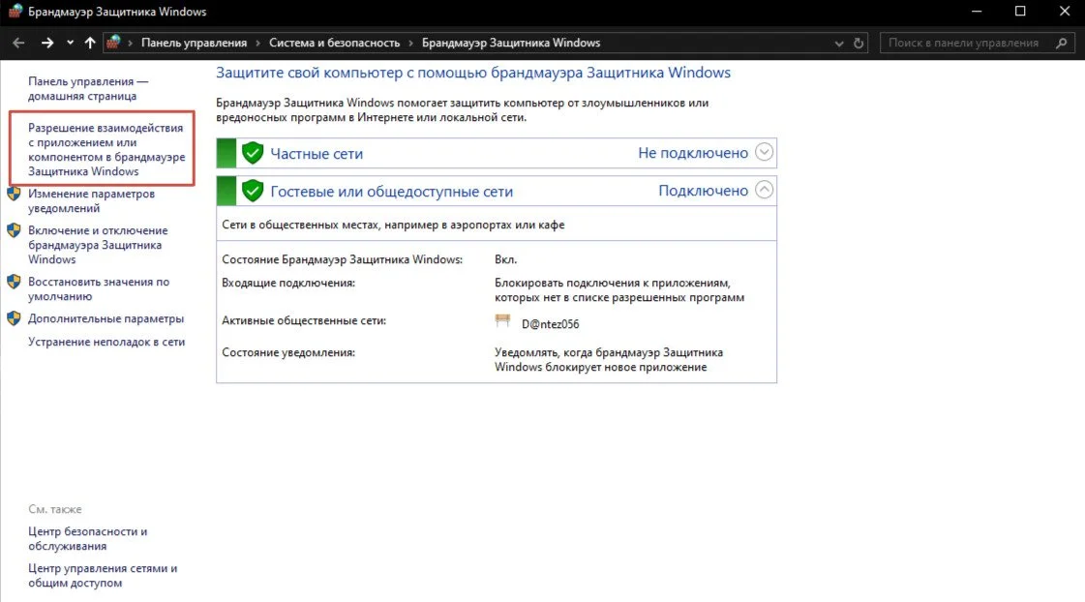Open 'Восстановить значения по умолчанию' link
Image resolution: width=1085 pixels, height=602 pixels.
pos(99,289)
